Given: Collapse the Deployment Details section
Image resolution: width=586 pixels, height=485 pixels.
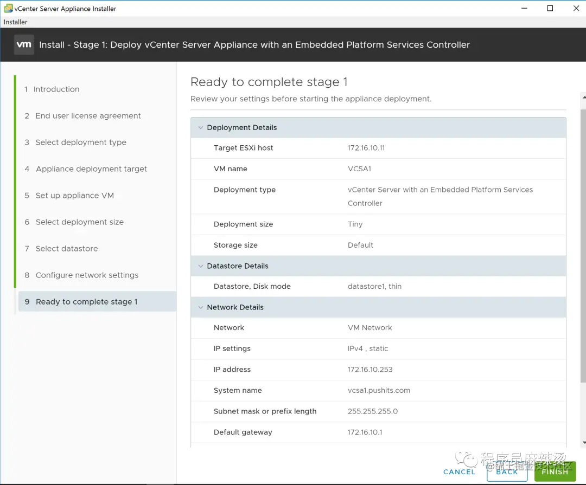Looking at the screenshot, I should 201,128.
